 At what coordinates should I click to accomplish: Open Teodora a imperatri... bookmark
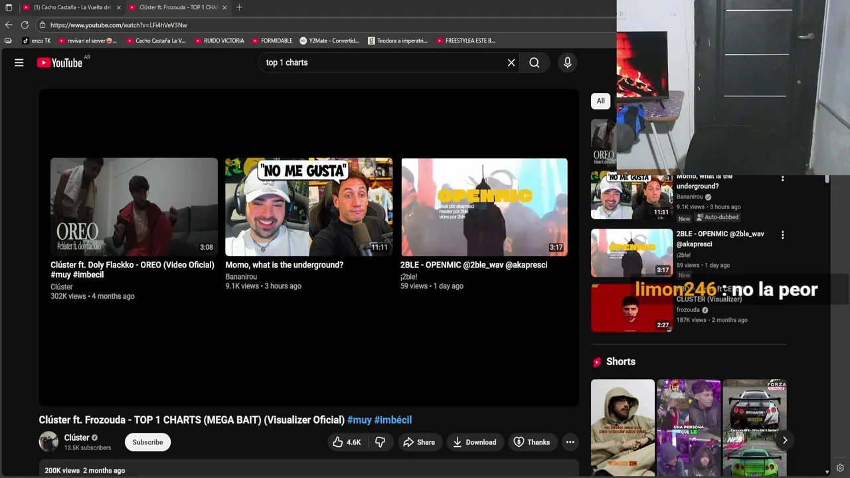pyautogui.click(x=398, y=40)
